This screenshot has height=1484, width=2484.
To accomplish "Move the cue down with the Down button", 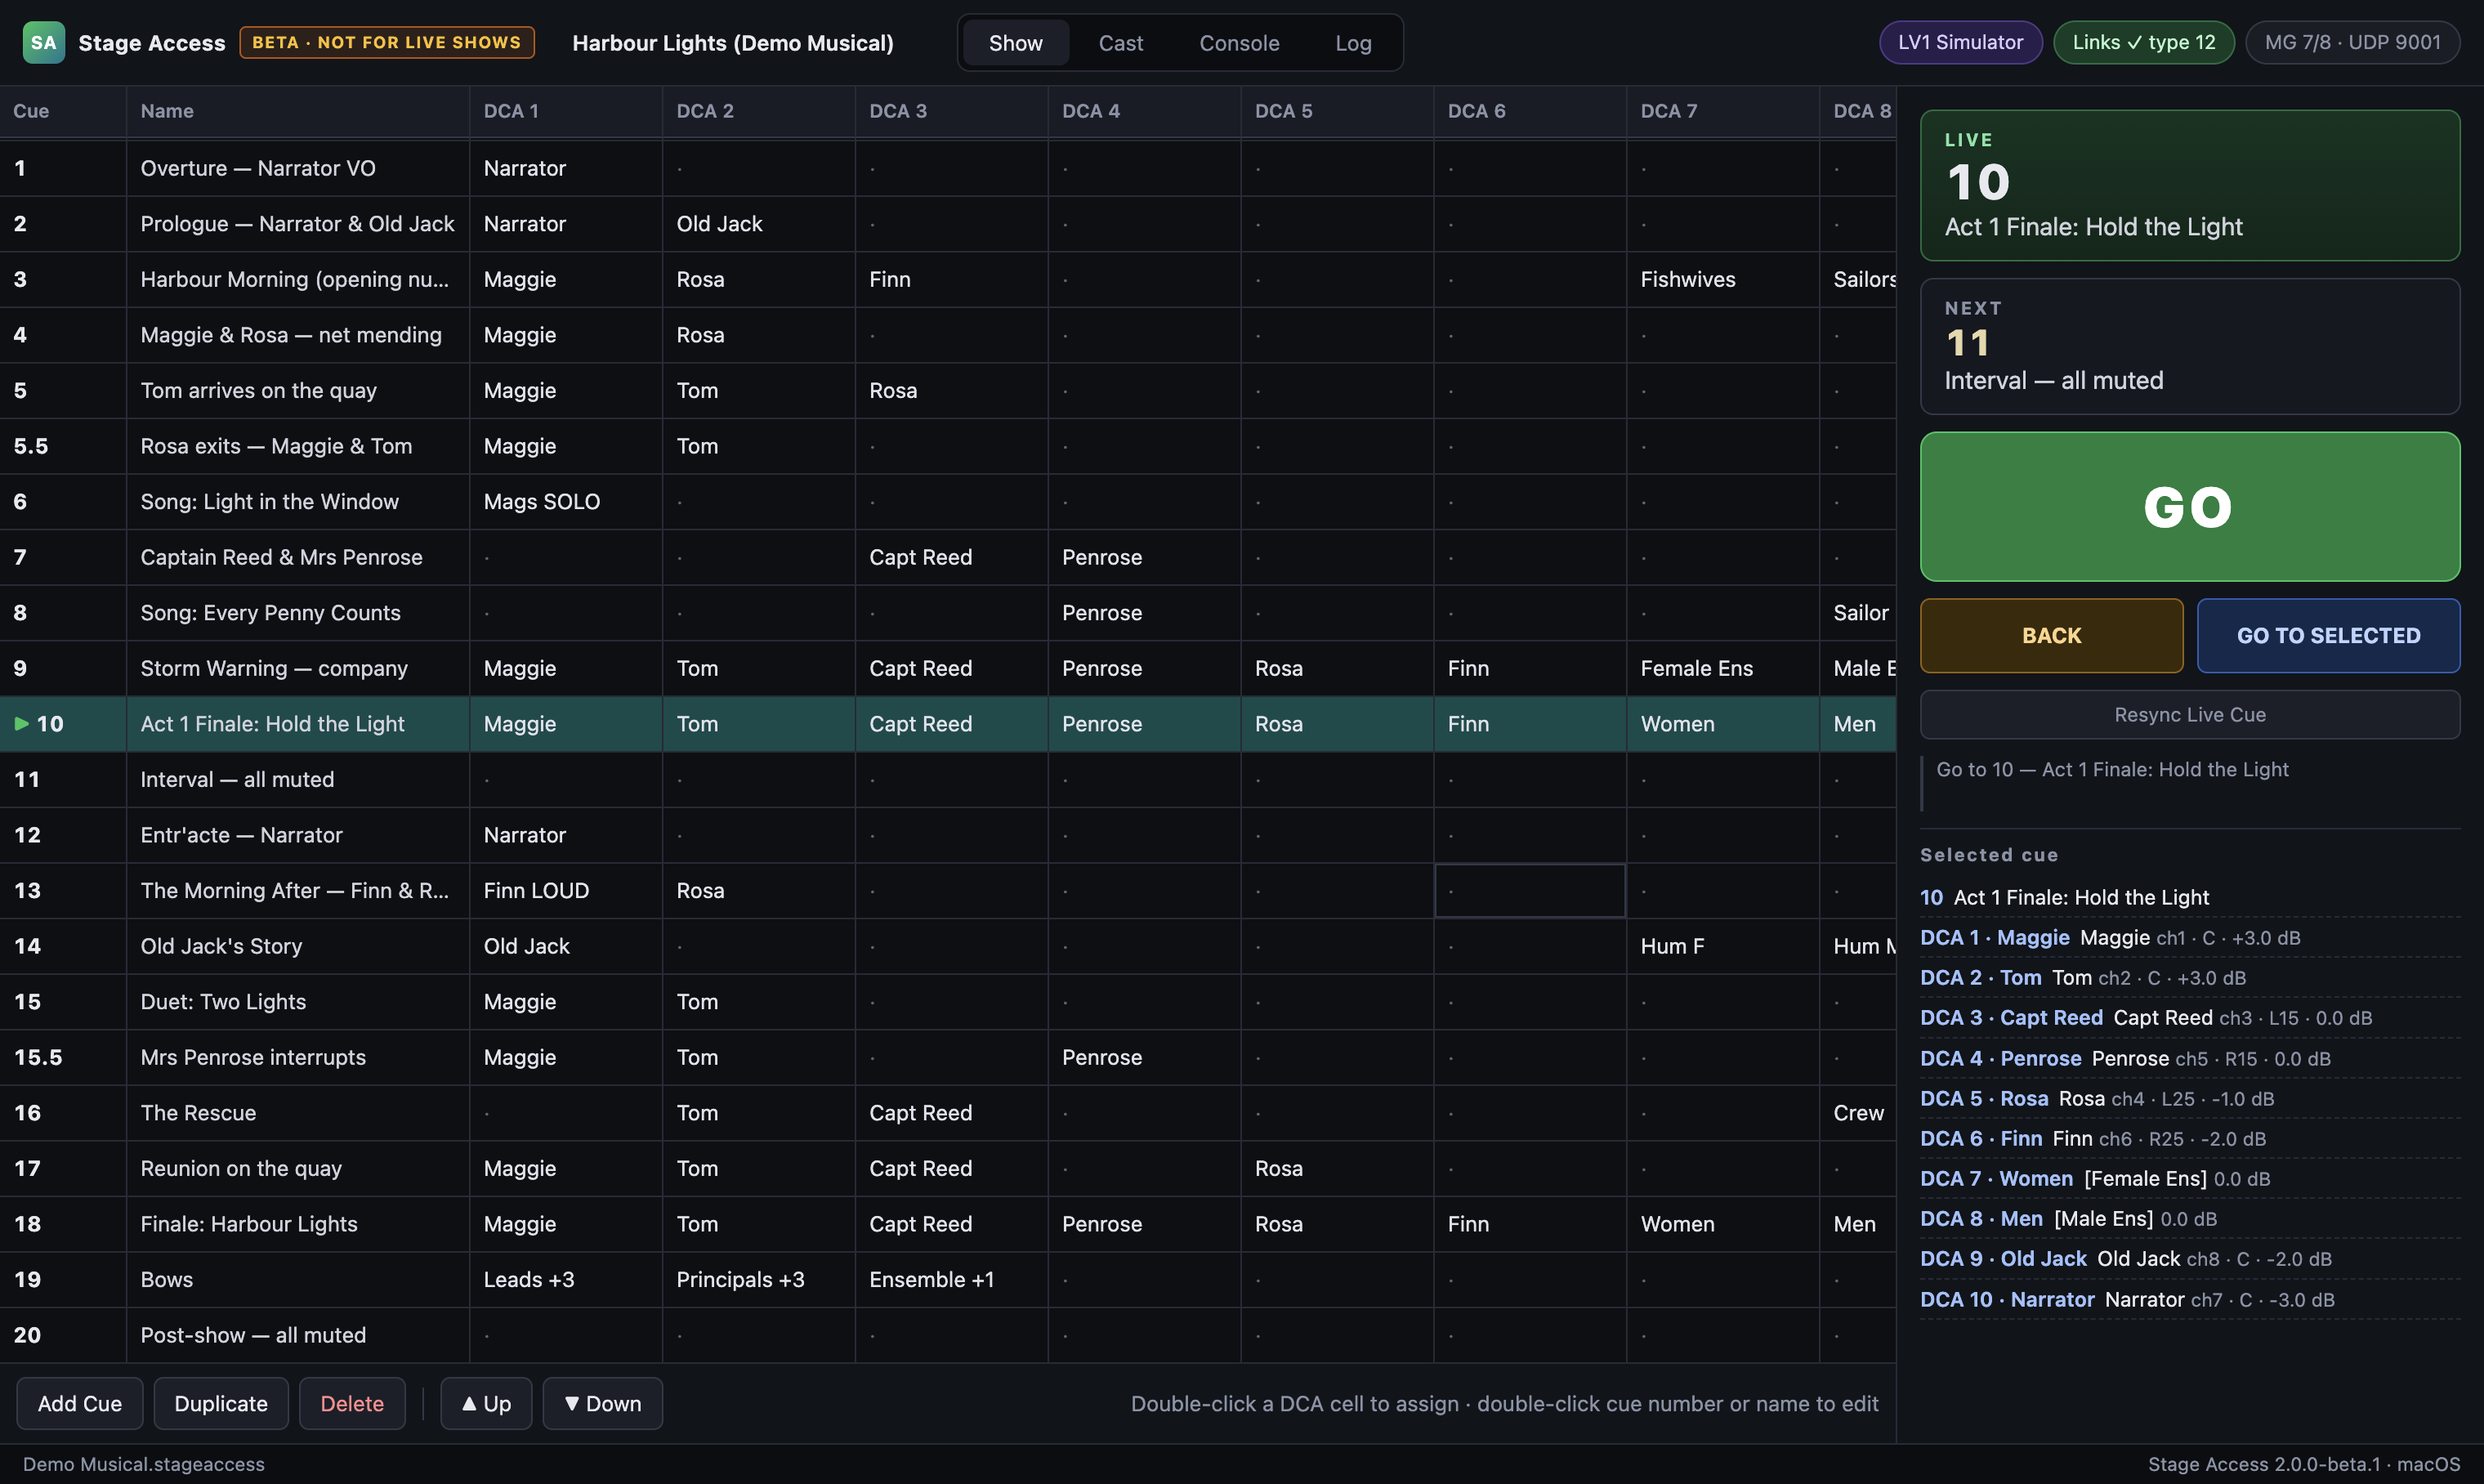I will (x=603, y=1404).
